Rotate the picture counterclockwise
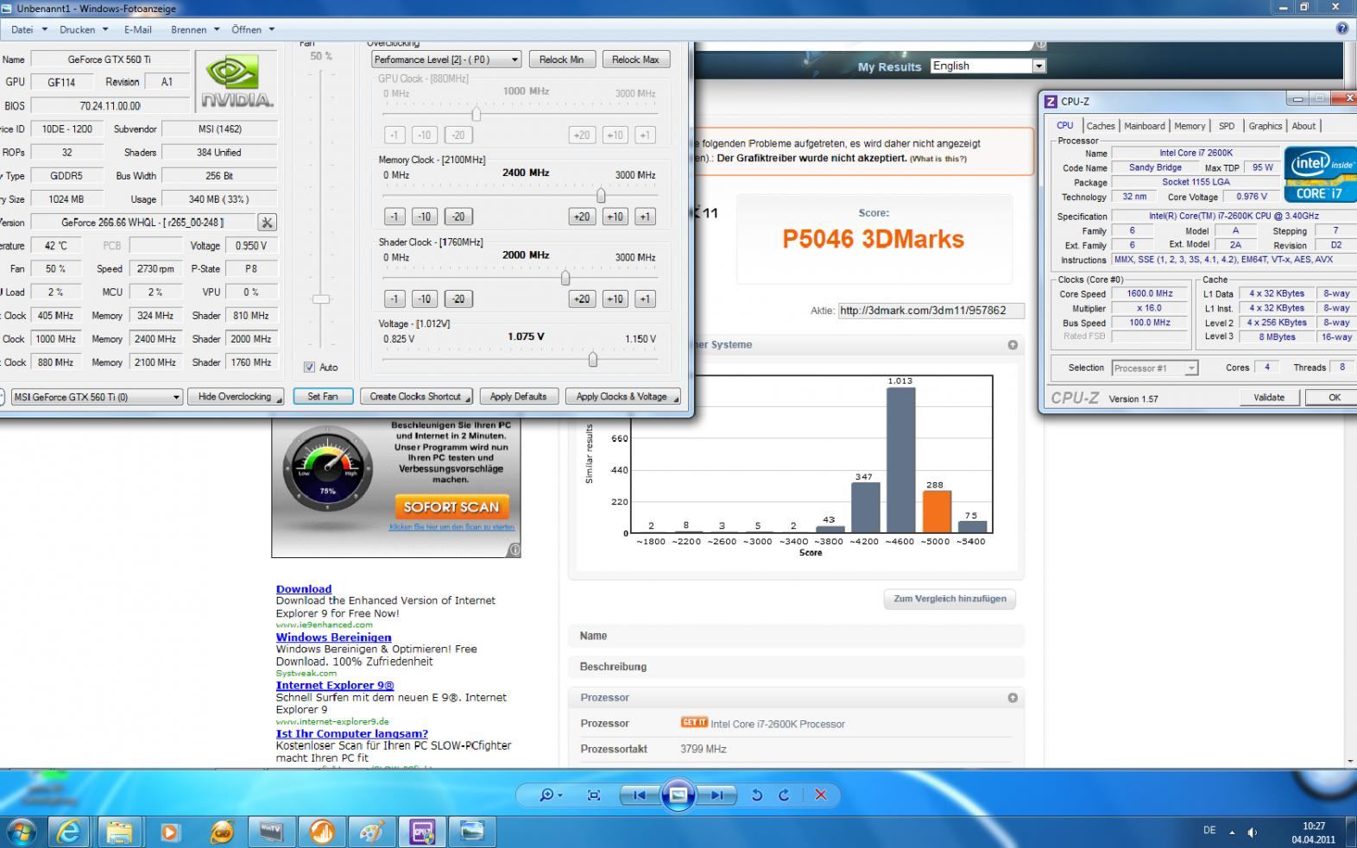The width and height of the screenshot is (1357, 848). pos(757,795)
